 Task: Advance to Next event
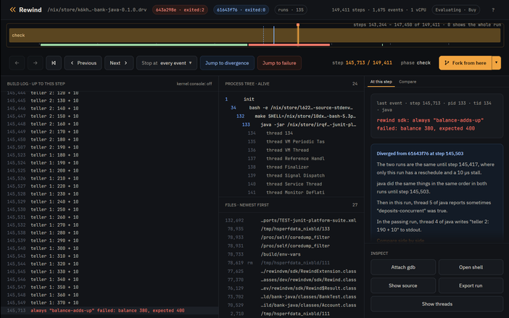[119, 63]
